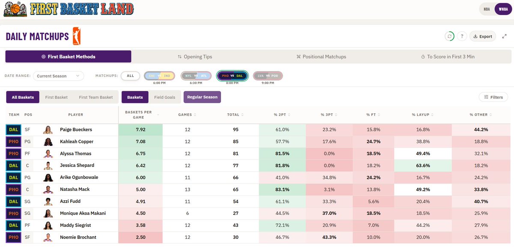
Task: Select the PHO vs DAL matchup
Action: point(233,76)
